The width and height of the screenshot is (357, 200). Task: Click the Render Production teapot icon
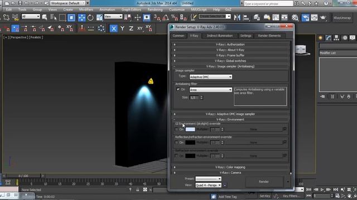323,17
